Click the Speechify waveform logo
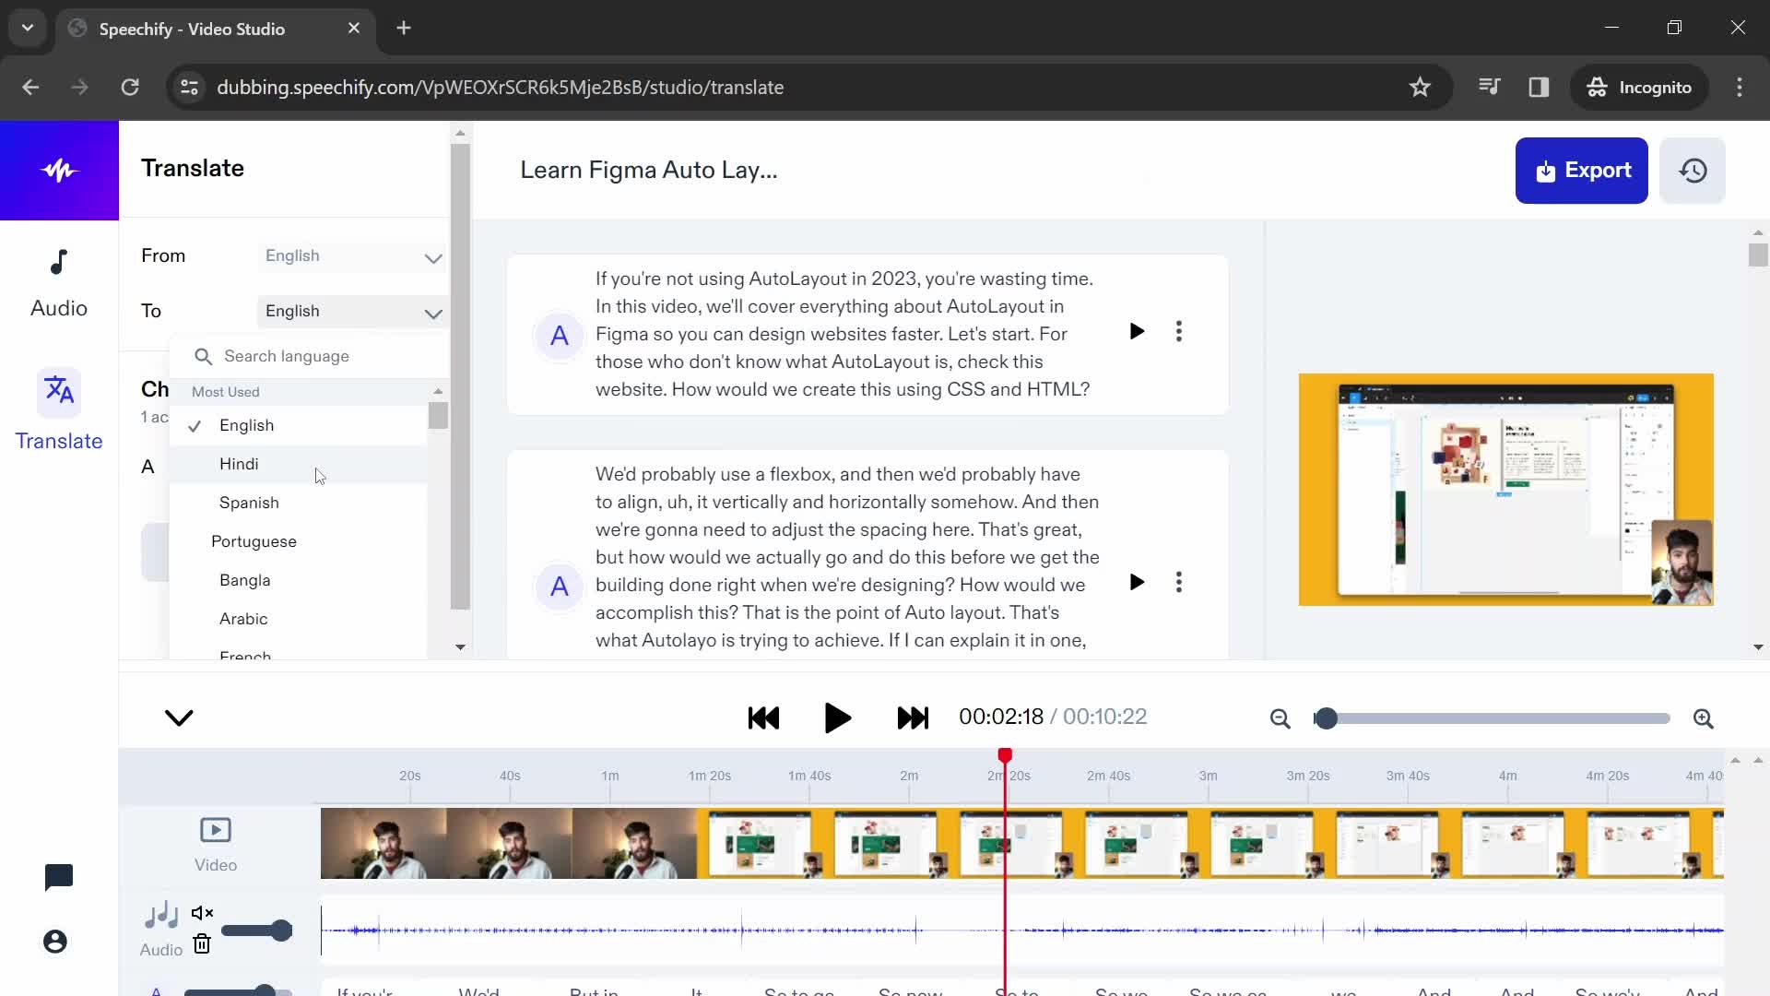This screenshot has height=996, width=1770. pos(59,171)
